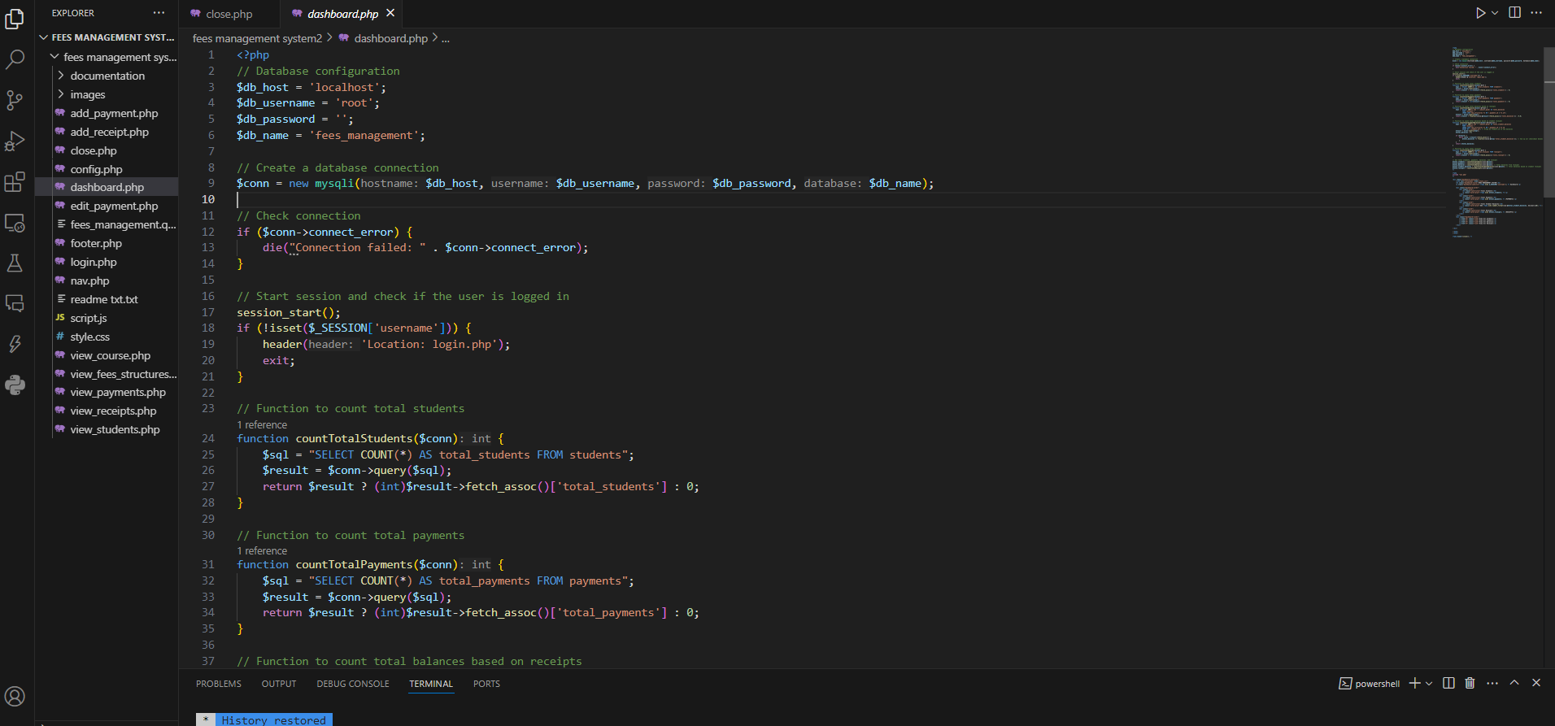Open close.php from the file tree
The width and height of the screenshot is (1555, 726).
click(x=107, y=150)
